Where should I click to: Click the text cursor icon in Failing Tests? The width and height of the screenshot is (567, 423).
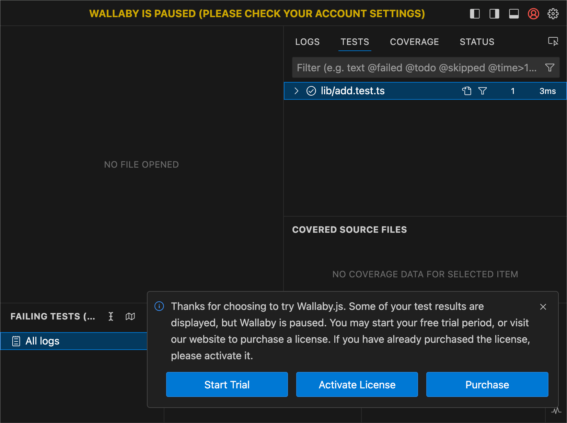pos(111,316)
